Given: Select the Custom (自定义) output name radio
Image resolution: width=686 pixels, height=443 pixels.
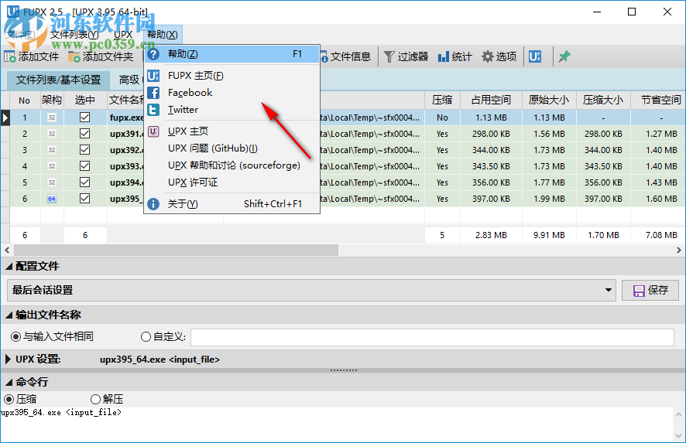Looking at the screenshot, I should [x=146, y=337].
